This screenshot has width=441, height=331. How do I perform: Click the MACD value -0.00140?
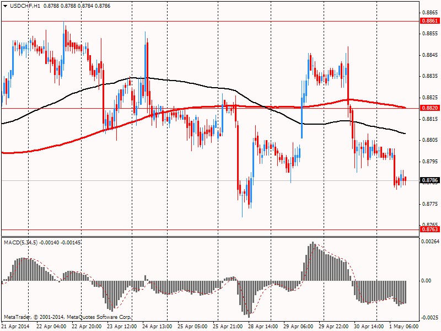point(49,243)
